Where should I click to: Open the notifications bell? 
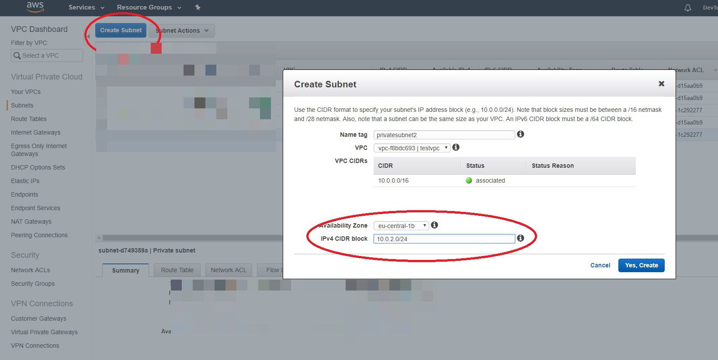[x=688, y=8]
